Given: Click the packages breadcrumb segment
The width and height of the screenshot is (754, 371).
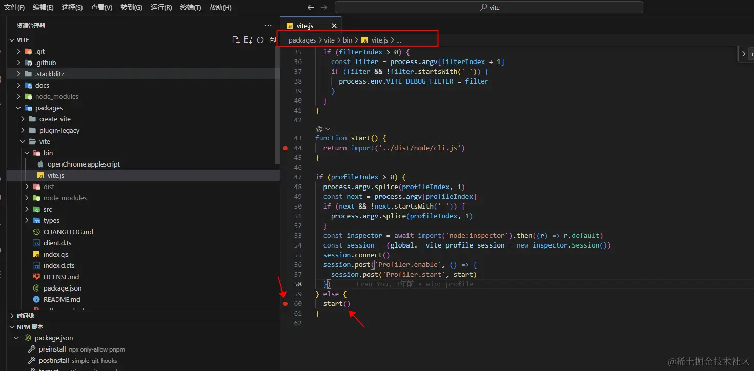Looking at the screenshot, I should point(302,40).
